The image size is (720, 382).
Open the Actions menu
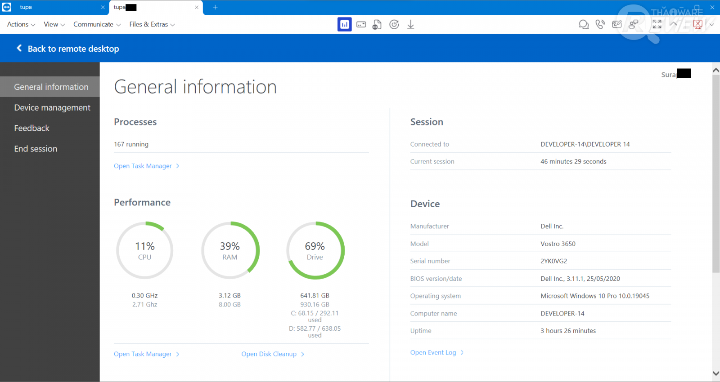[x=21, y=24]
